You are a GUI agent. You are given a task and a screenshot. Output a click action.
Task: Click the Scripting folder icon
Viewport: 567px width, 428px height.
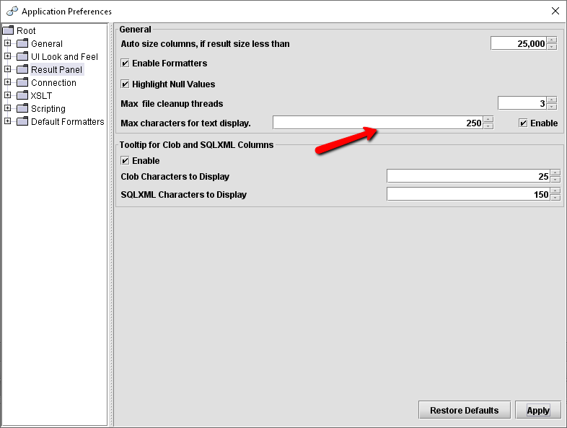pos(22,108)
